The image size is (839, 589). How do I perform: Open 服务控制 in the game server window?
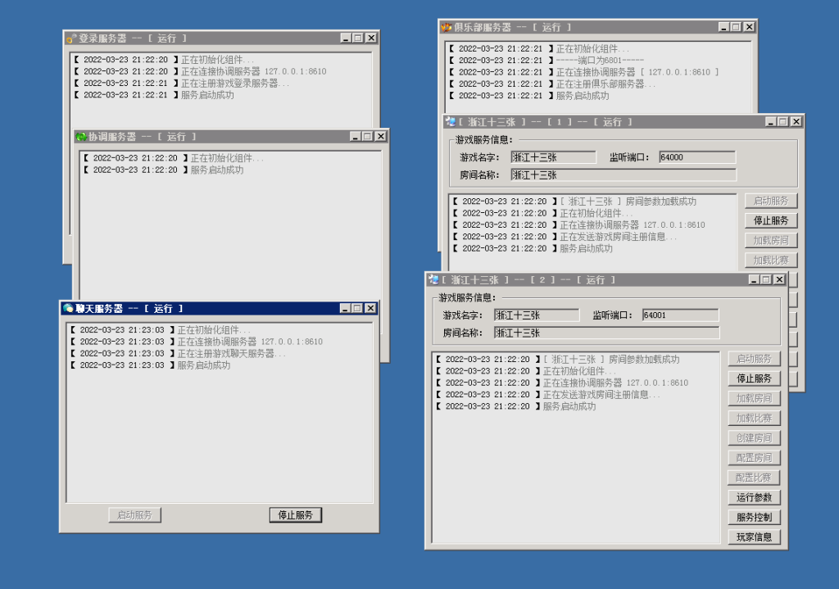point(754,517)
